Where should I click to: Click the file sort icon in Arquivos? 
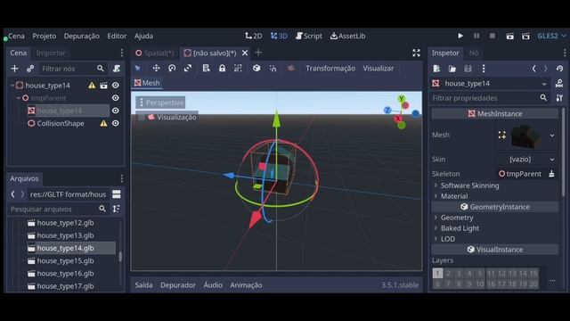coord(117,209)
